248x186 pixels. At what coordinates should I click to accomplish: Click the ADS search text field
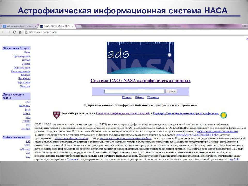pos(134,91)
